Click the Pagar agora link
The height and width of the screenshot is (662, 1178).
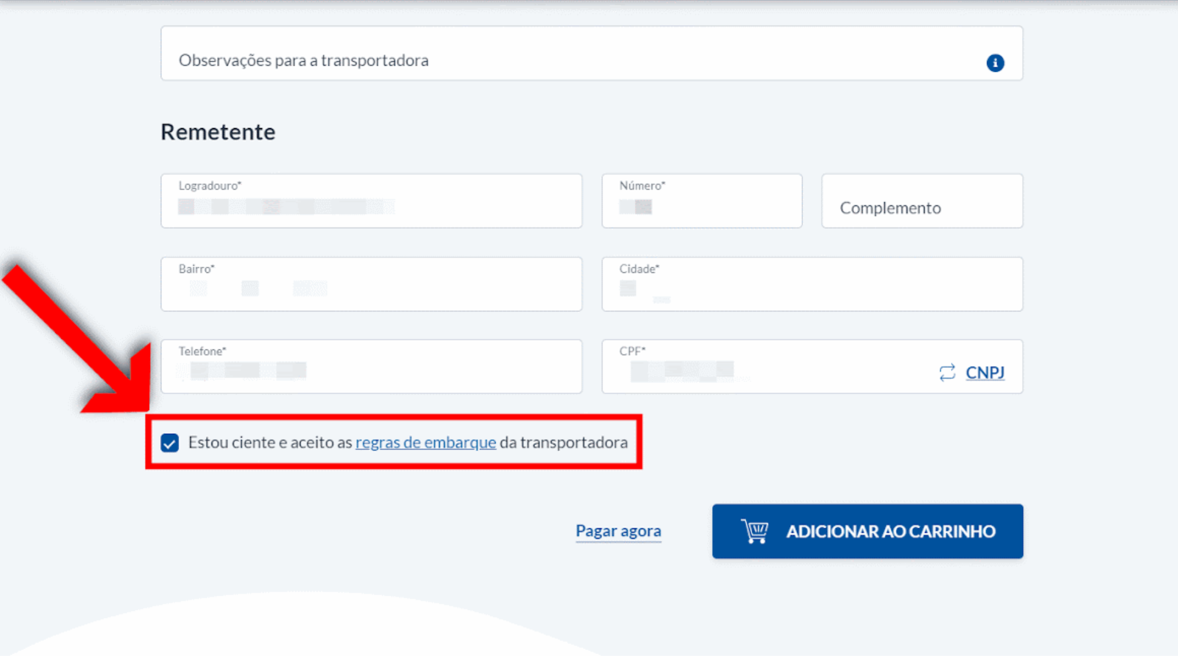pyautogui.click(x=618, y=531)
